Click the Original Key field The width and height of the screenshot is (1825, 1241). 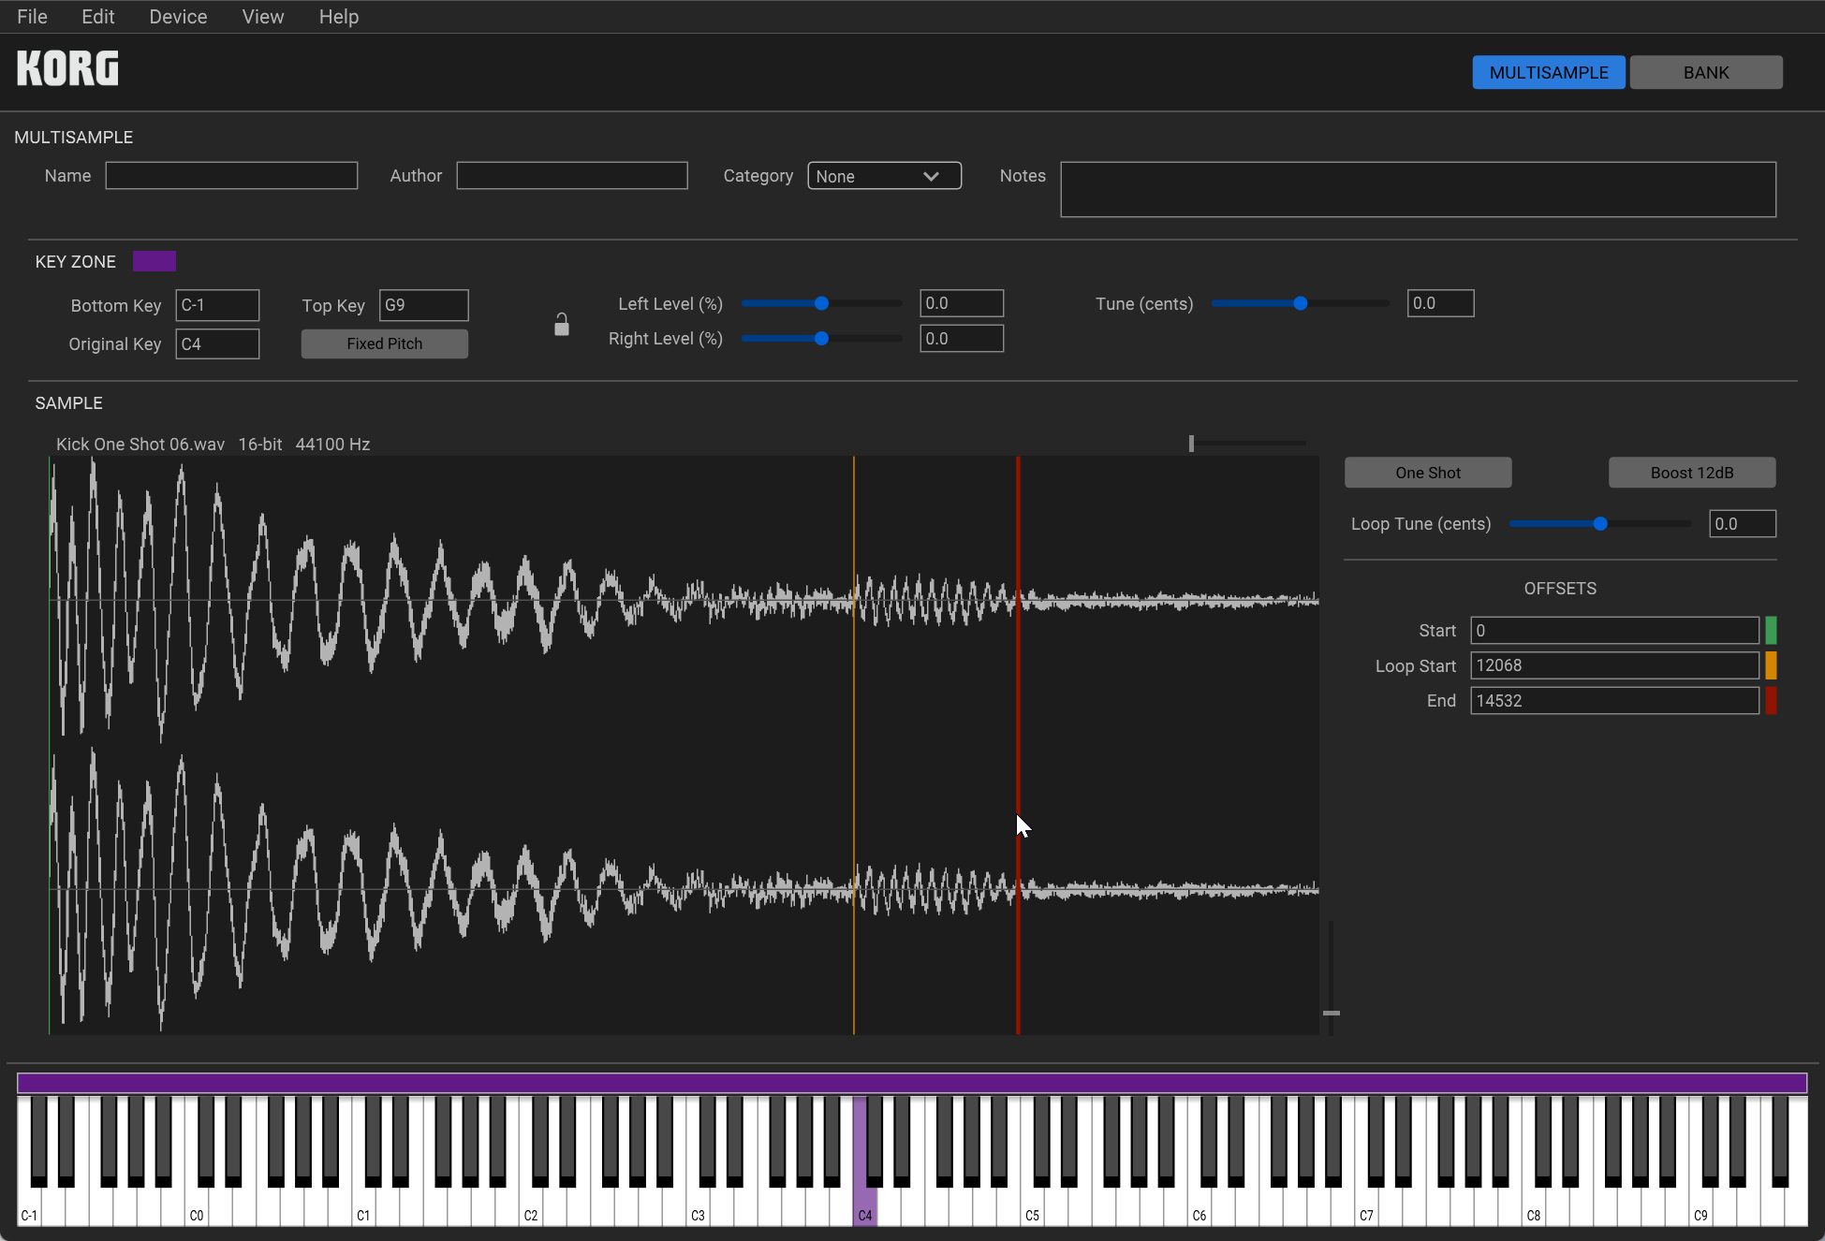coord(217,344)
